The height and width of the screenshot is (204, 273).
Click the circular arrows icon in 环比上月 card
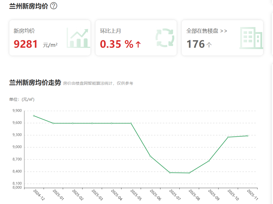[165, 38]
